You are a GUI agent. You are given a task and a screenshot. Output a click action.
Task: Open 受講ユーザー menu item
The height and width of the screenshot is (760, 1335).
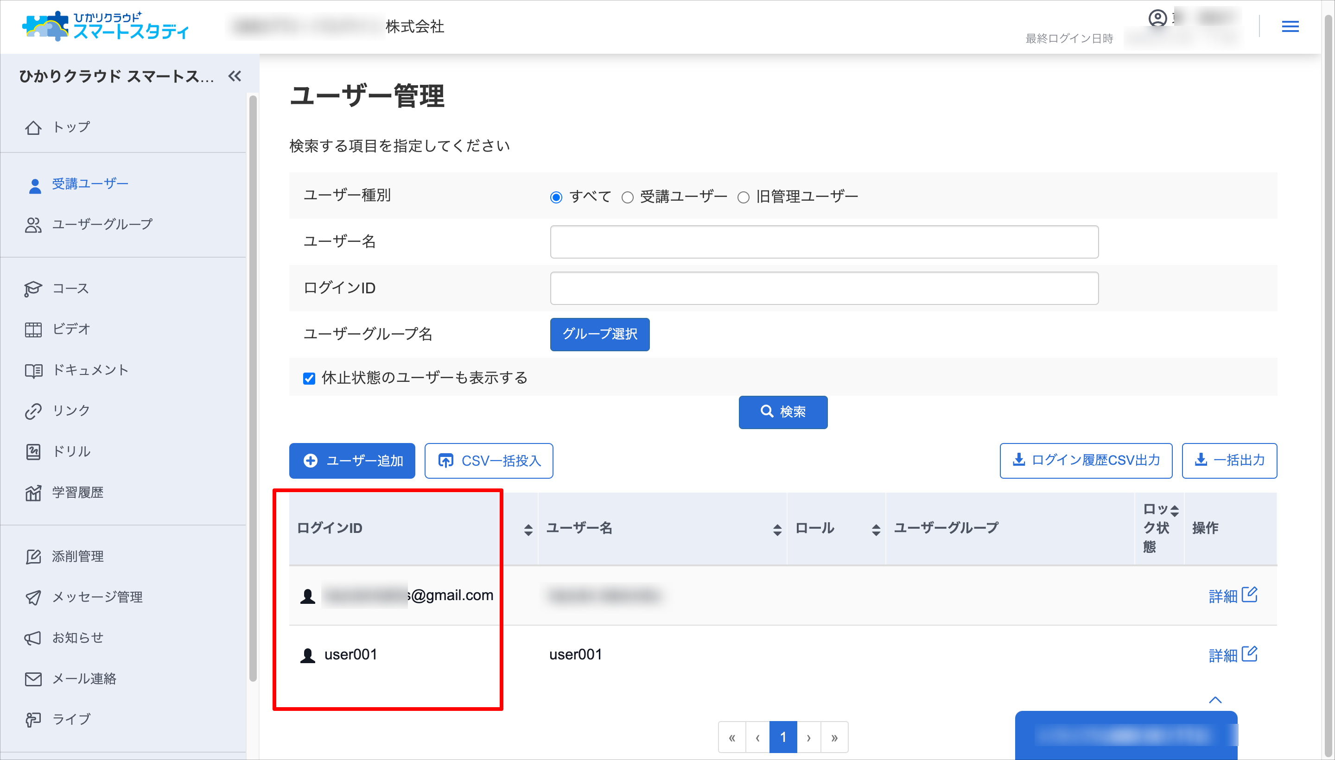(90, 184)
